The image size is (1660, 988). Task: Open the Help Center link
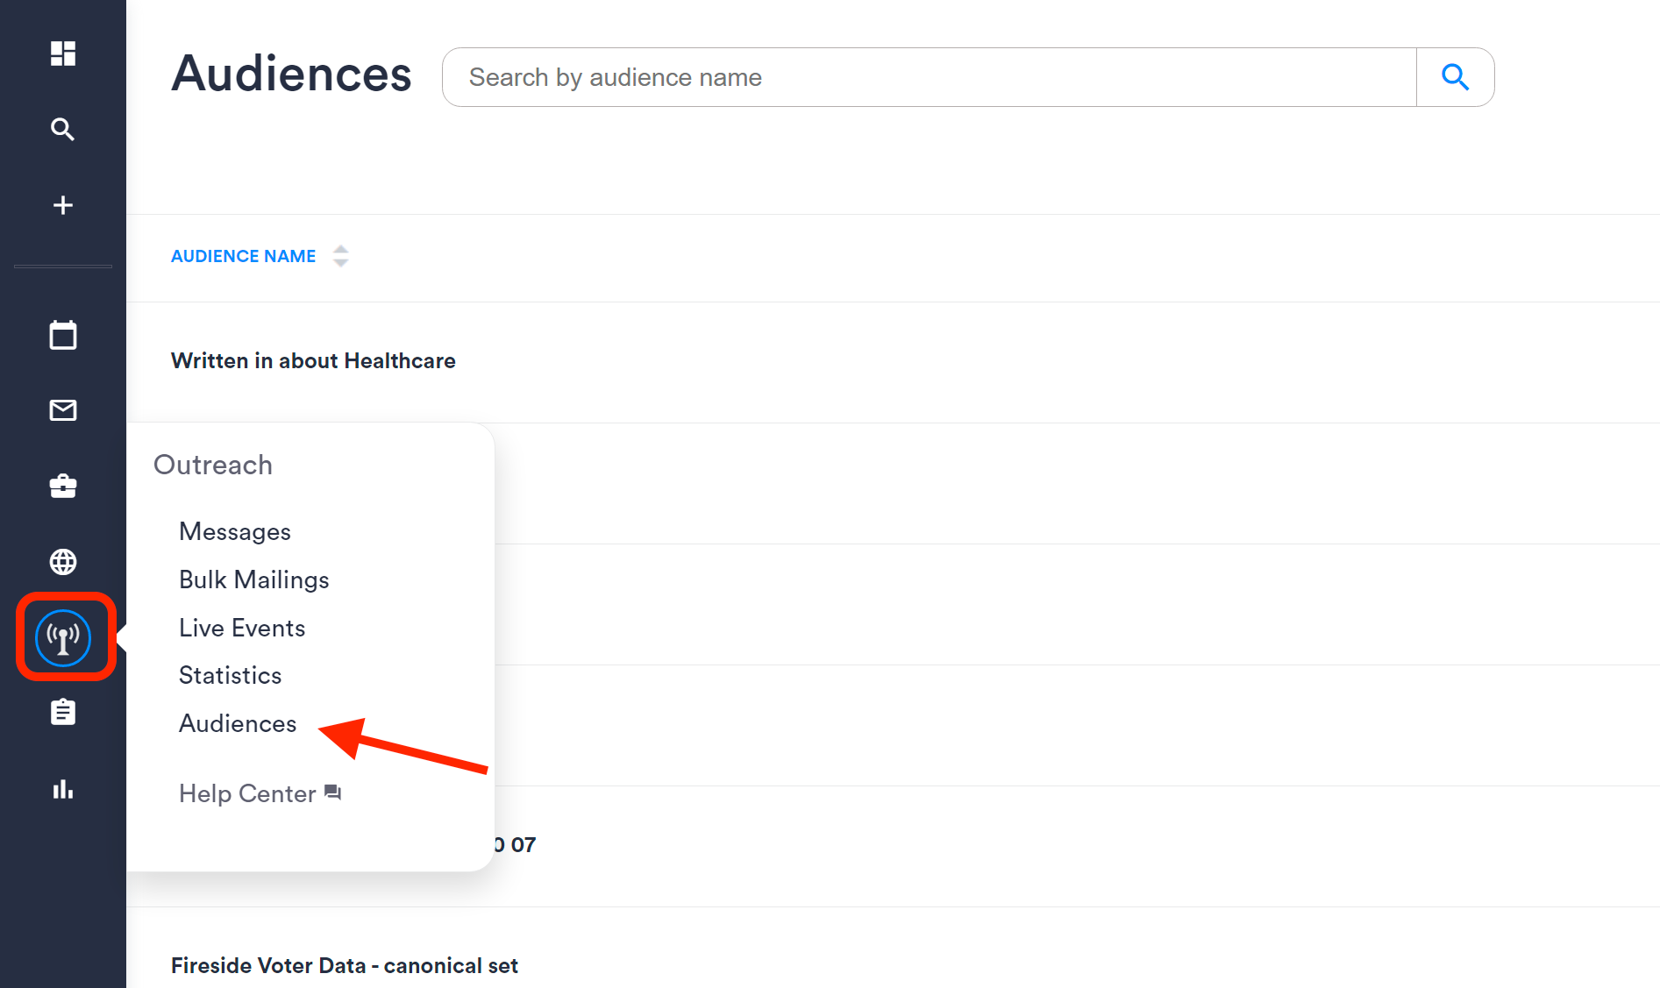click(x=260, y=793)
